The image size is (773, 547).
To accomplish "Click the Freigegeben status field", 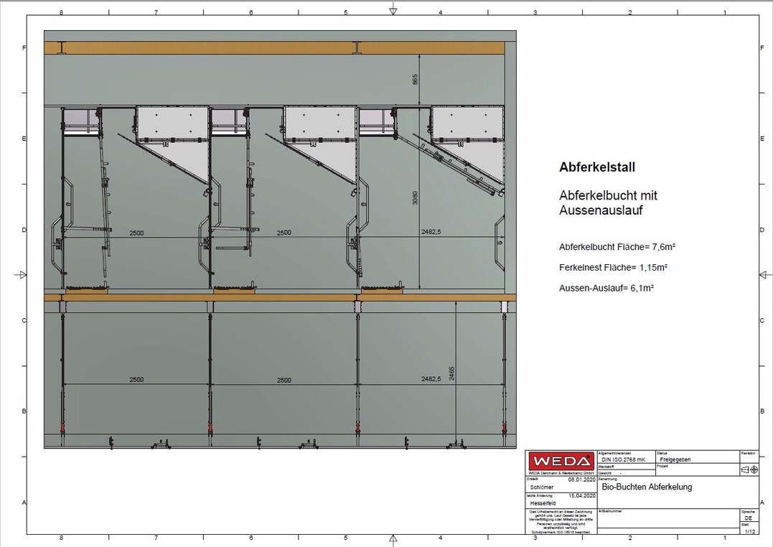I will tap(675, 459).
